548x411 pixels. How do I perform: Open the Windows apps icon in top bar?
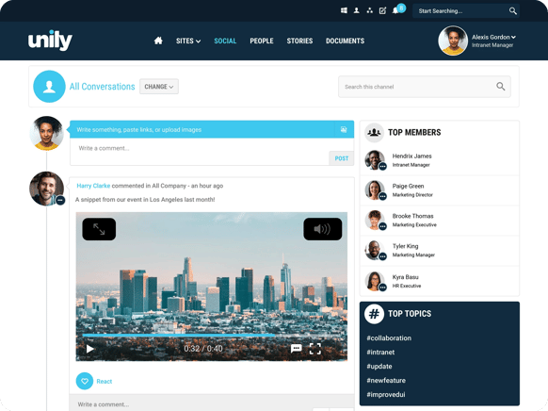(344, 11)
